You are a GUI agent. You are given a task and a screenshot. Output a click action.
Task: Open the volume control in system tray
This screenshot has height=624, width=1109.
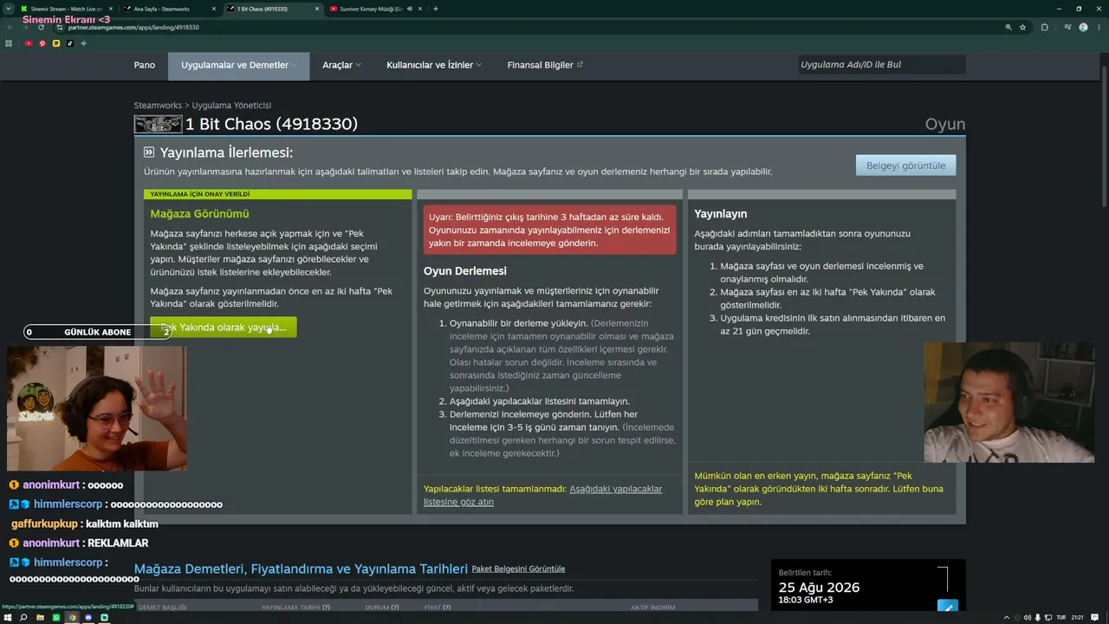tap(1028, 617)
